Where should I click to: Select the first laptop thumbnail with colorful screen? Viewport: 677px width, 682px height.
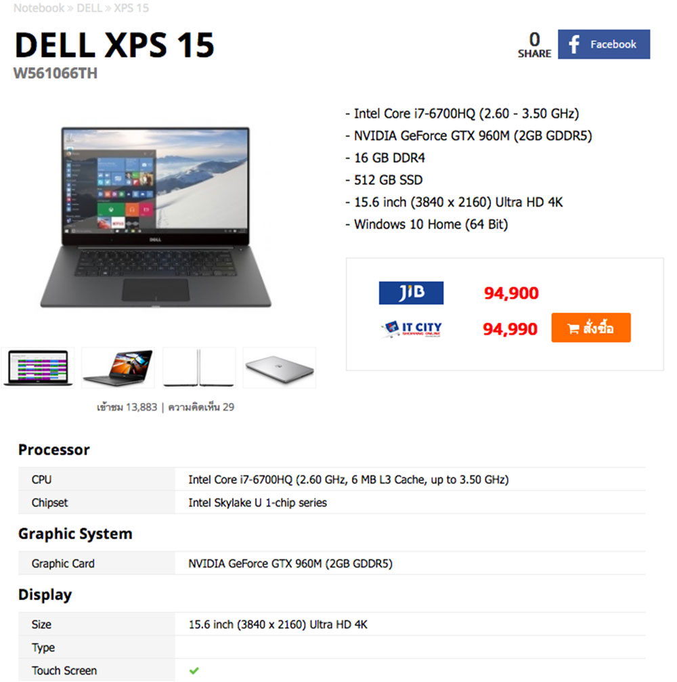coord(38,368)
